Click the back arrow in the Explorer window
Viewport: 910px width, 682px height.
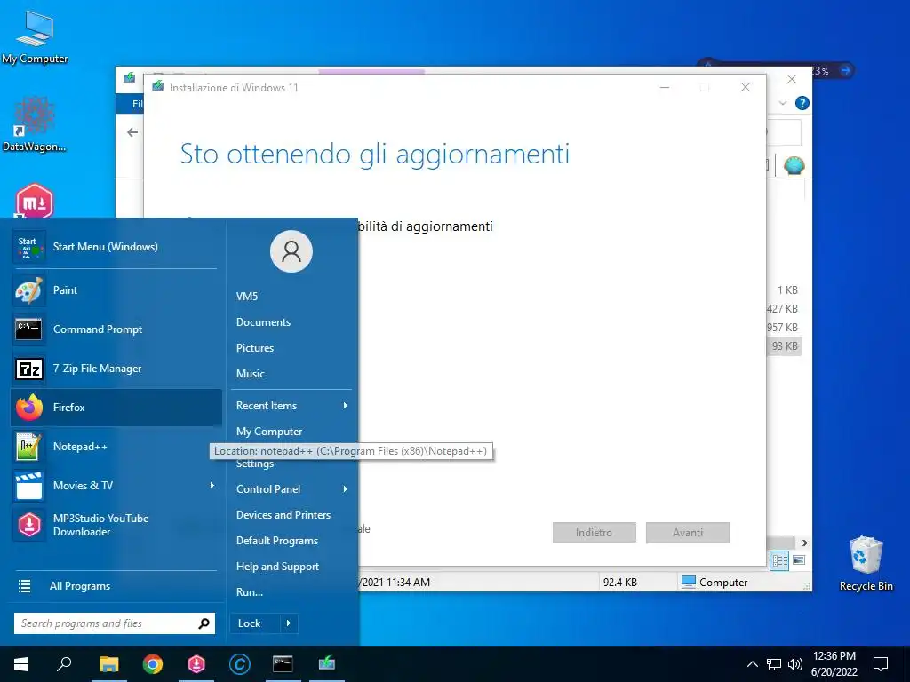[132, 132]
